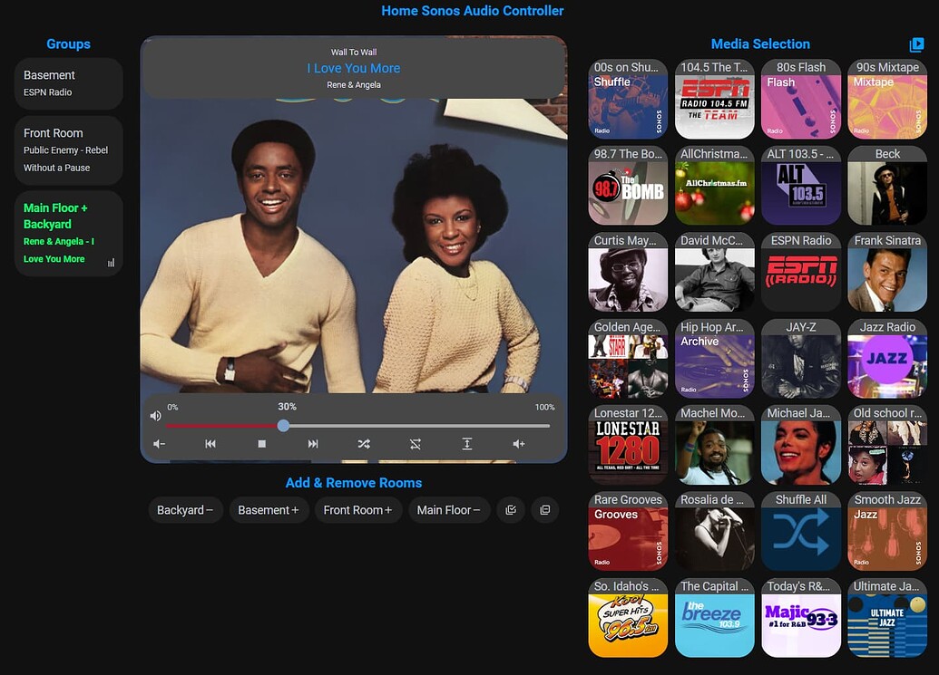Click the deselect-rooms stacked icon
The height and width of the screenshot is (675, 939).
(x=544, y=510)
